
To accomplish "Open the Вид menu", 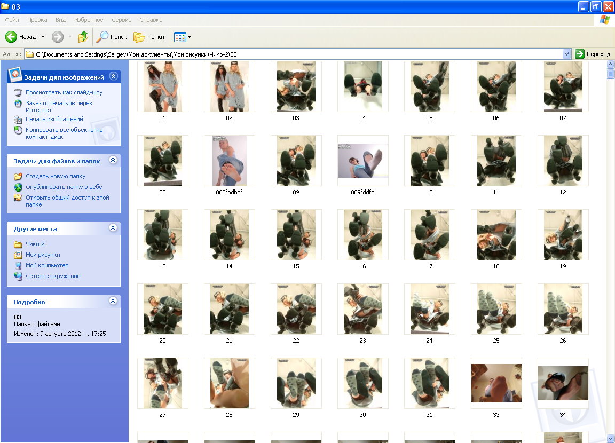I will point(60,20).
